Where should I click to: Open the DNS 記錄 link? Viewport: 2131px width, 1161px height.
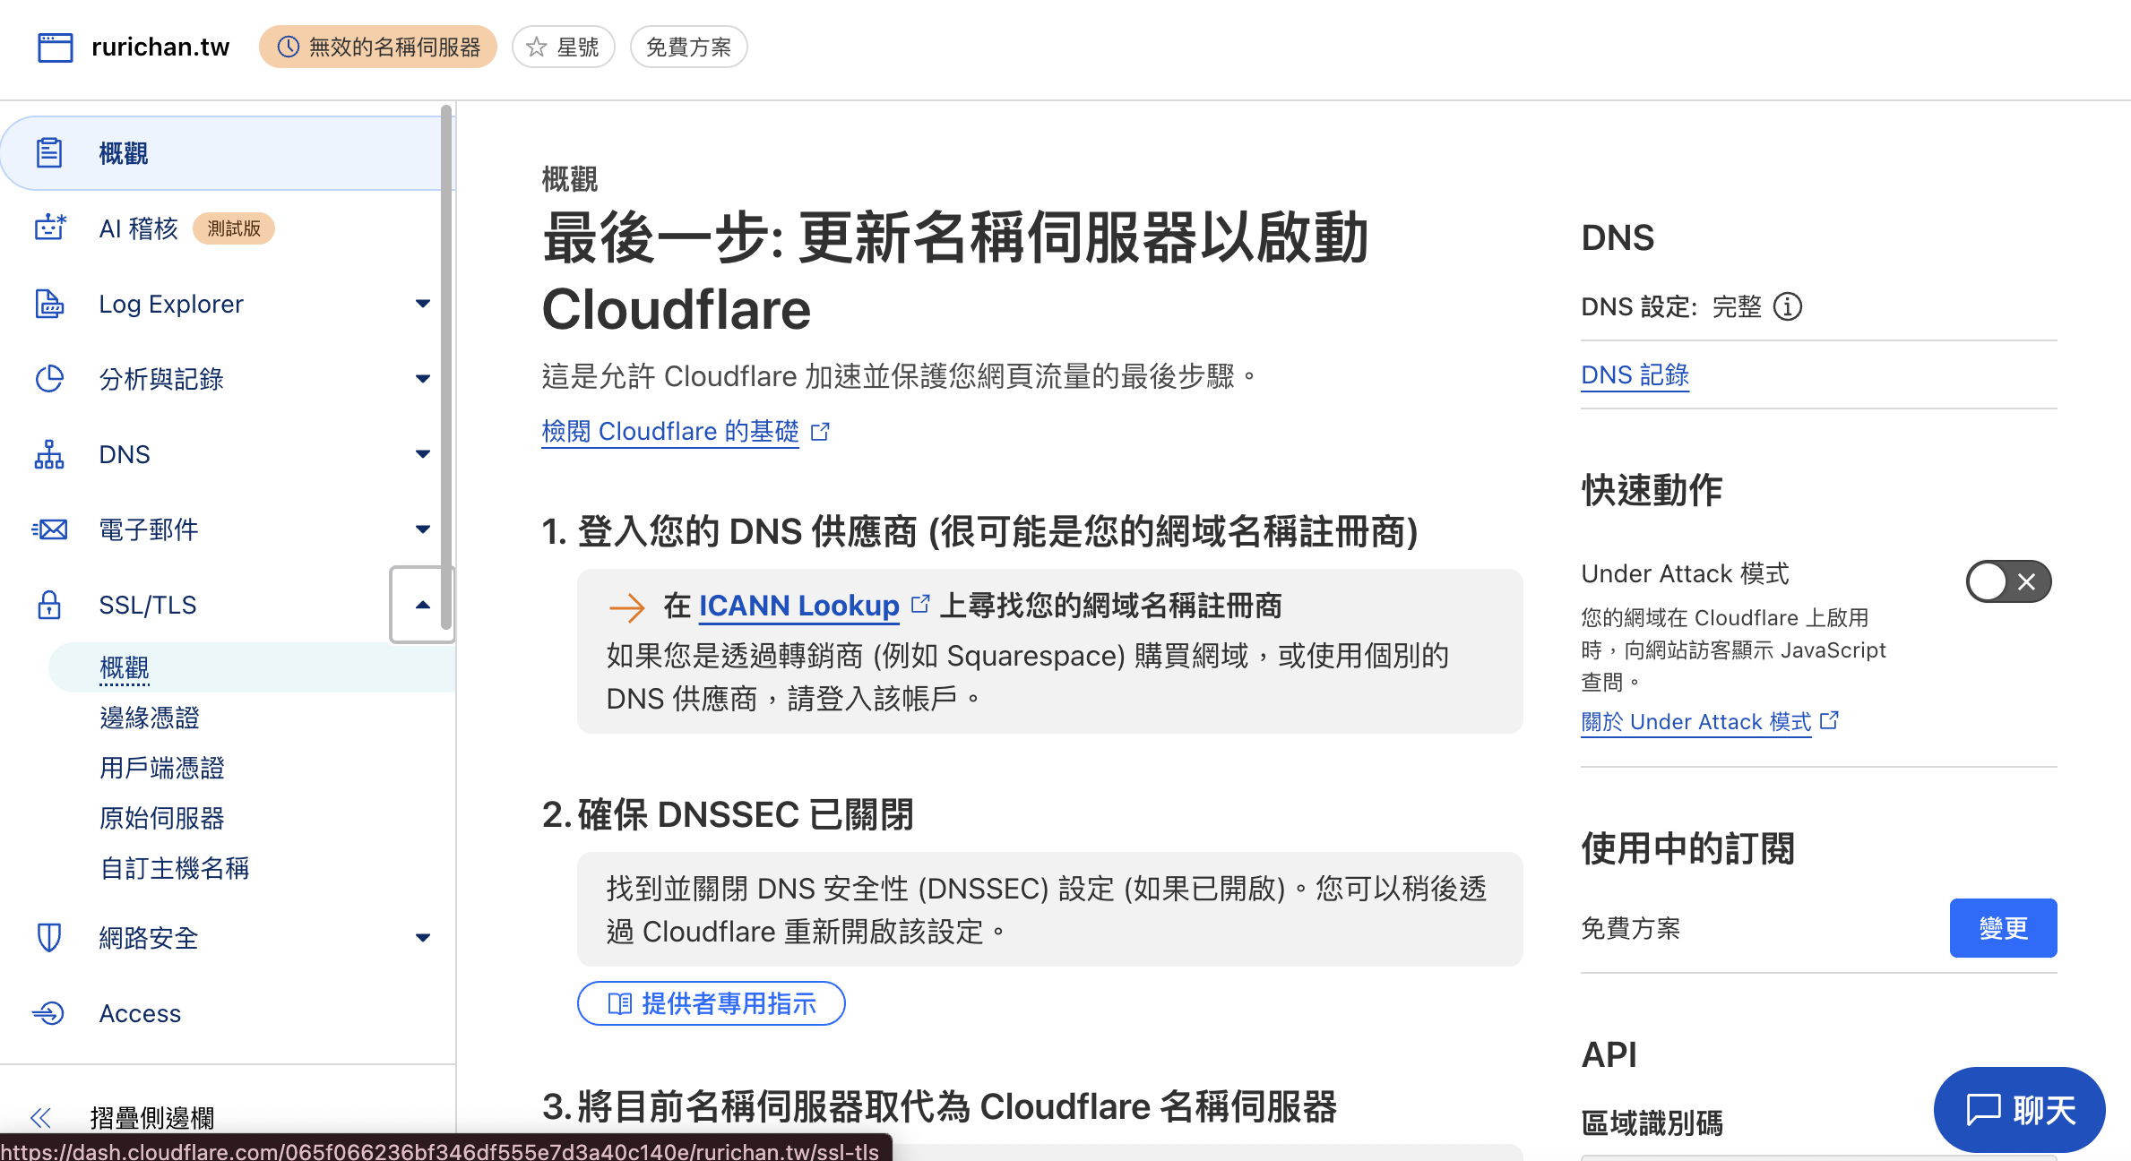1635,375
